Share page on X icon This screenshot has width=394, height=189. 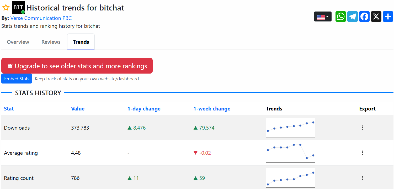pyautogui.click(x=376, y=17)
